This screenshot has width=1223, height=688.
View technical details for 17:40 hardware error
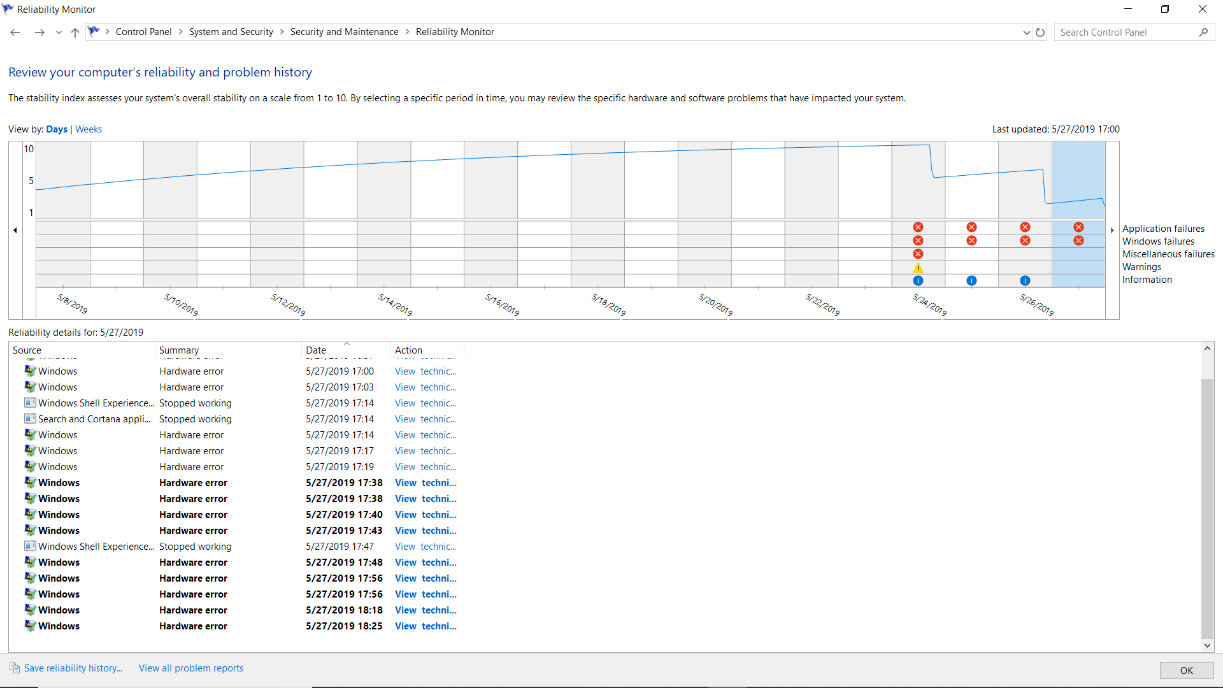(426, 515)
